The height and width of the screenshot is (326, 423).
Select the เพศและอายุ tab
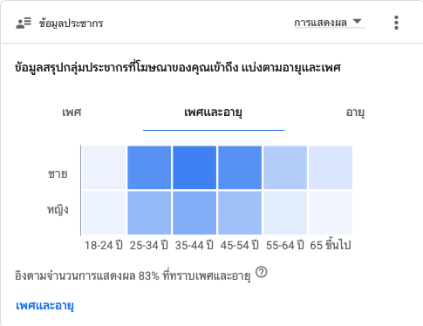point(214,112)
